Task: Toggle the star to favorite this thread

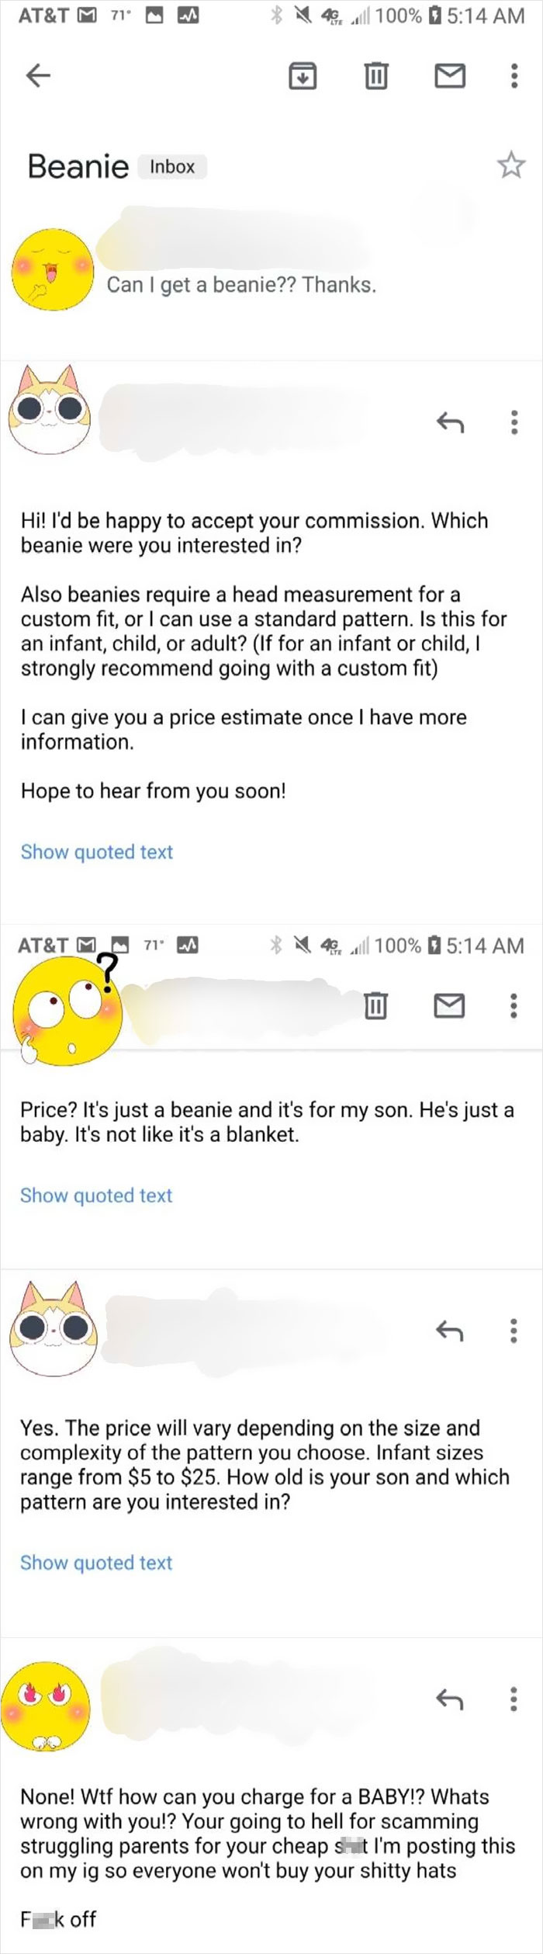Action: coord(511,165)
